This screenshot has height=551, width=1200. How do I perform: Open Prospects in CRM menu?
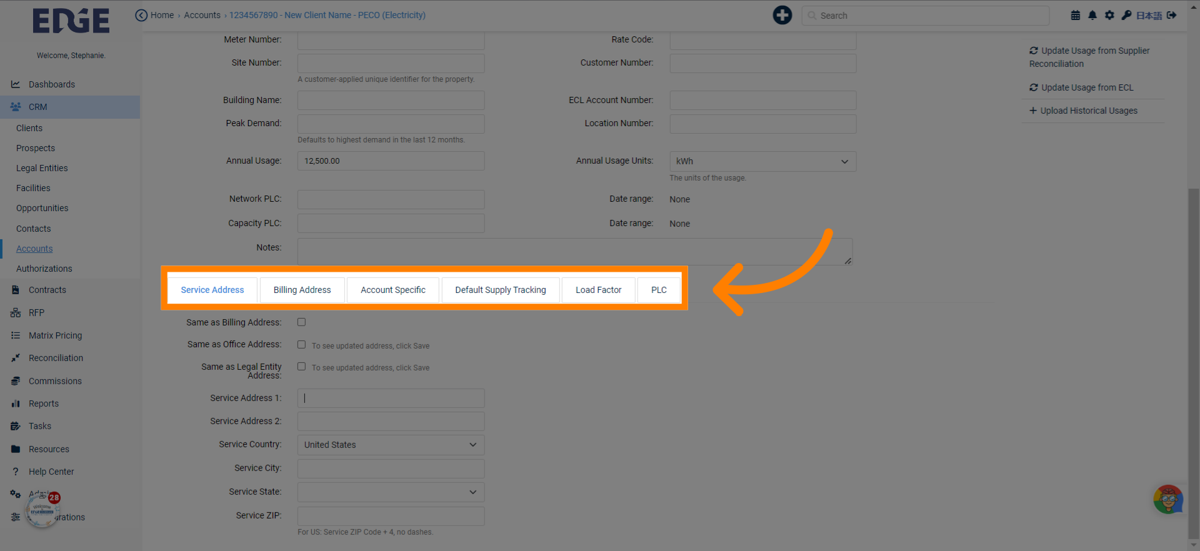click(36, 148)
